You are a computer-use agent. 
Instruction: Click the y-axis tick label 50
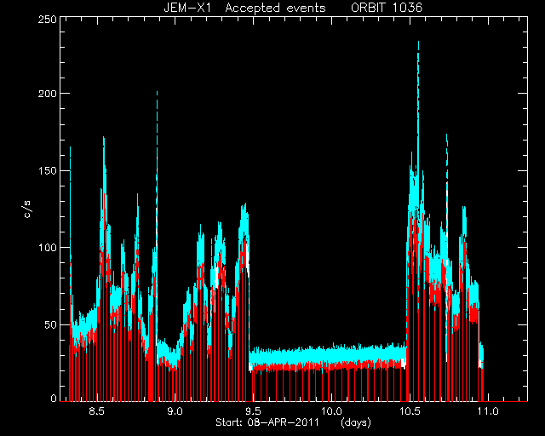(x=50, y=324)
